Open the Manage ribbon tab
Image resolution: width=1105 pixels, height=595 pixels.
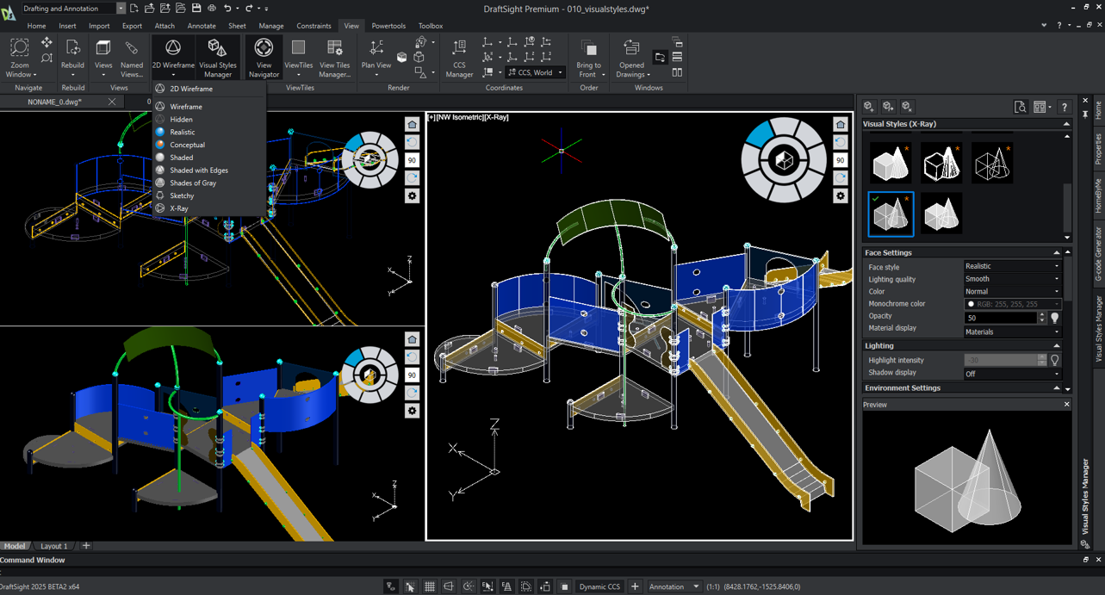[x=270, y=26]
